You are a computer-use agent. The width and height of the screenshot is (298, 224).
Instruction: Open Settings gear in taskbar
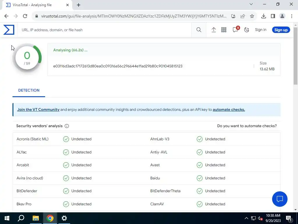point(64,218)
